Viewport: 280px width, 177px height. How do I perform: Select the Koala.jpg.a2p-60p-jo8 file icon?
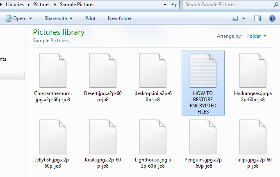coord(103,137)
